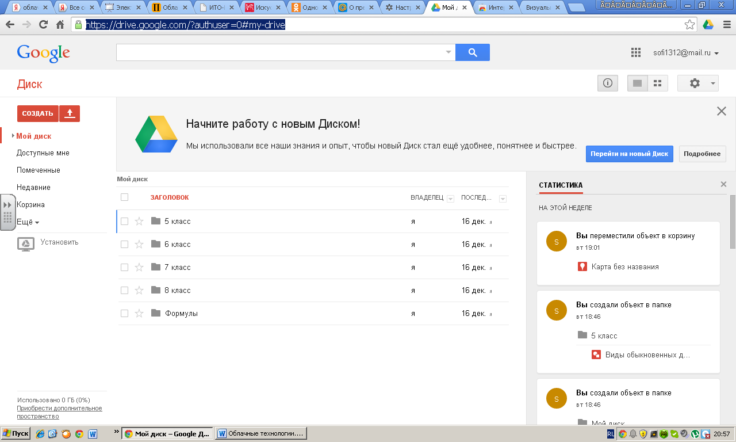Check the 8 класс row checkbox

point(124,290)
